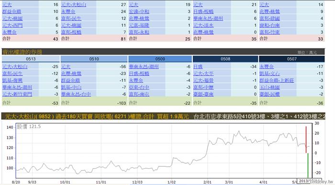Open the 富邦-民生 link with value 12
The width and height of the screenshot is (335, 185).
[71, 18]
